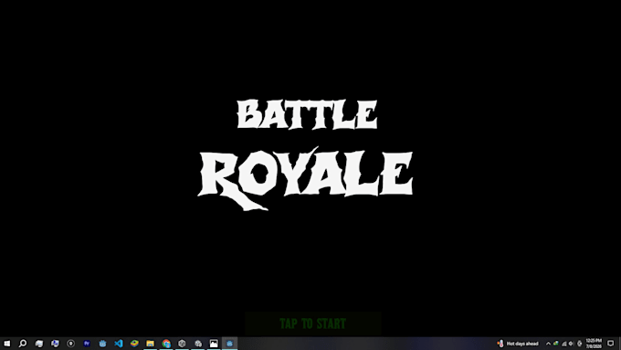The height and width of the screenshot is (350, 621).
Task: Open the Windows Start menu
Action: point(7,344)
